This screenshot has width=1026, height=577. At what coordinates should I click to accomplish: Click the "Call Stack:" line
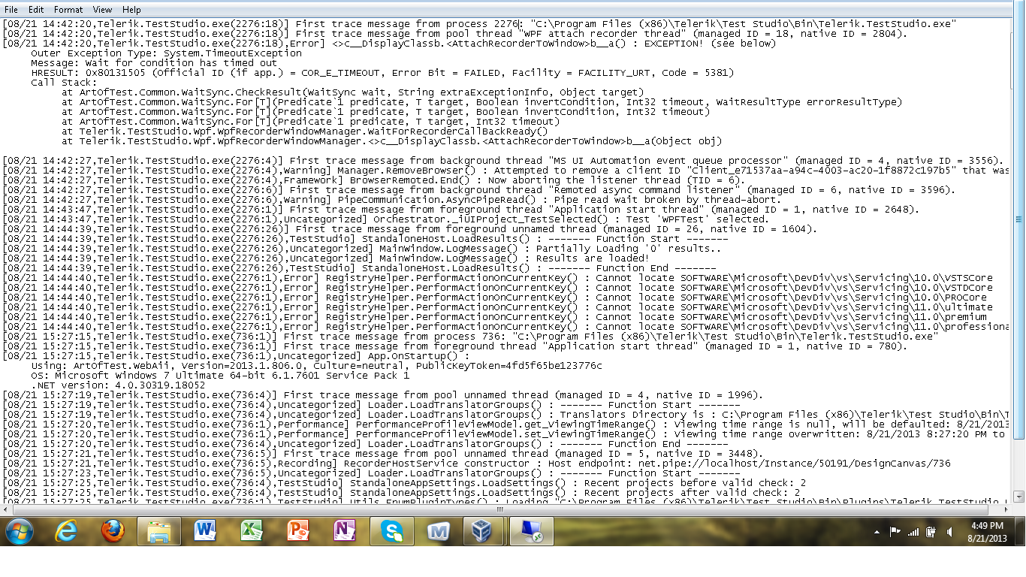[x=64, y=83]
